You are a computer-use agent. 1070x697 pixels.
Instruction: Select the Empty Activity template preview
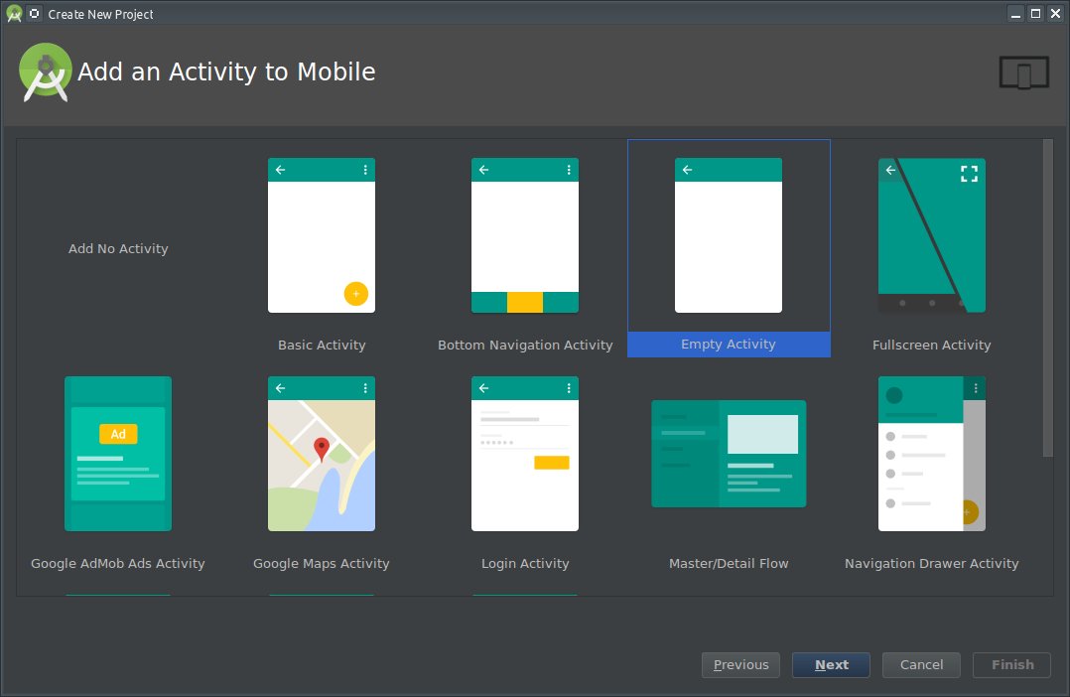[x=729, y=235]
